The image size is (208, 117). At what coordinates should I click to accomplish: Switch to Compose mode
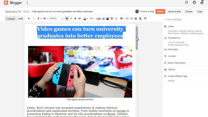[x=11, y=19]
